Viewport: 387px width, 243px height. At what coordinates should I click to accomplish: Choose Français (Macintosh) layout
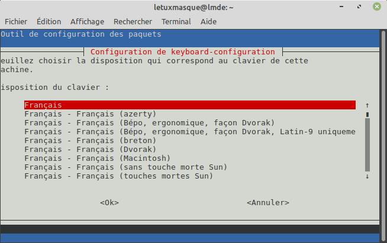[97, 158]
